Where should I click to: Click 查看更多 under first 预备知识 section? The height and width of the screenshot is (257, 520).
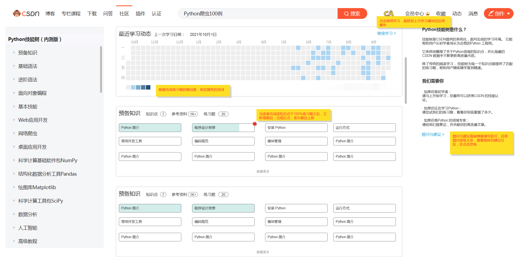pyautogui.click(x=263, y=171)
